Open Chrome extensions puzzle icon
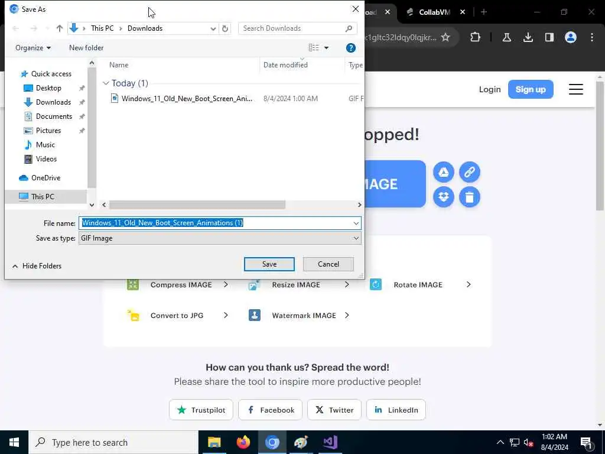Screen dimensions: 605x454 click(476, 37)
